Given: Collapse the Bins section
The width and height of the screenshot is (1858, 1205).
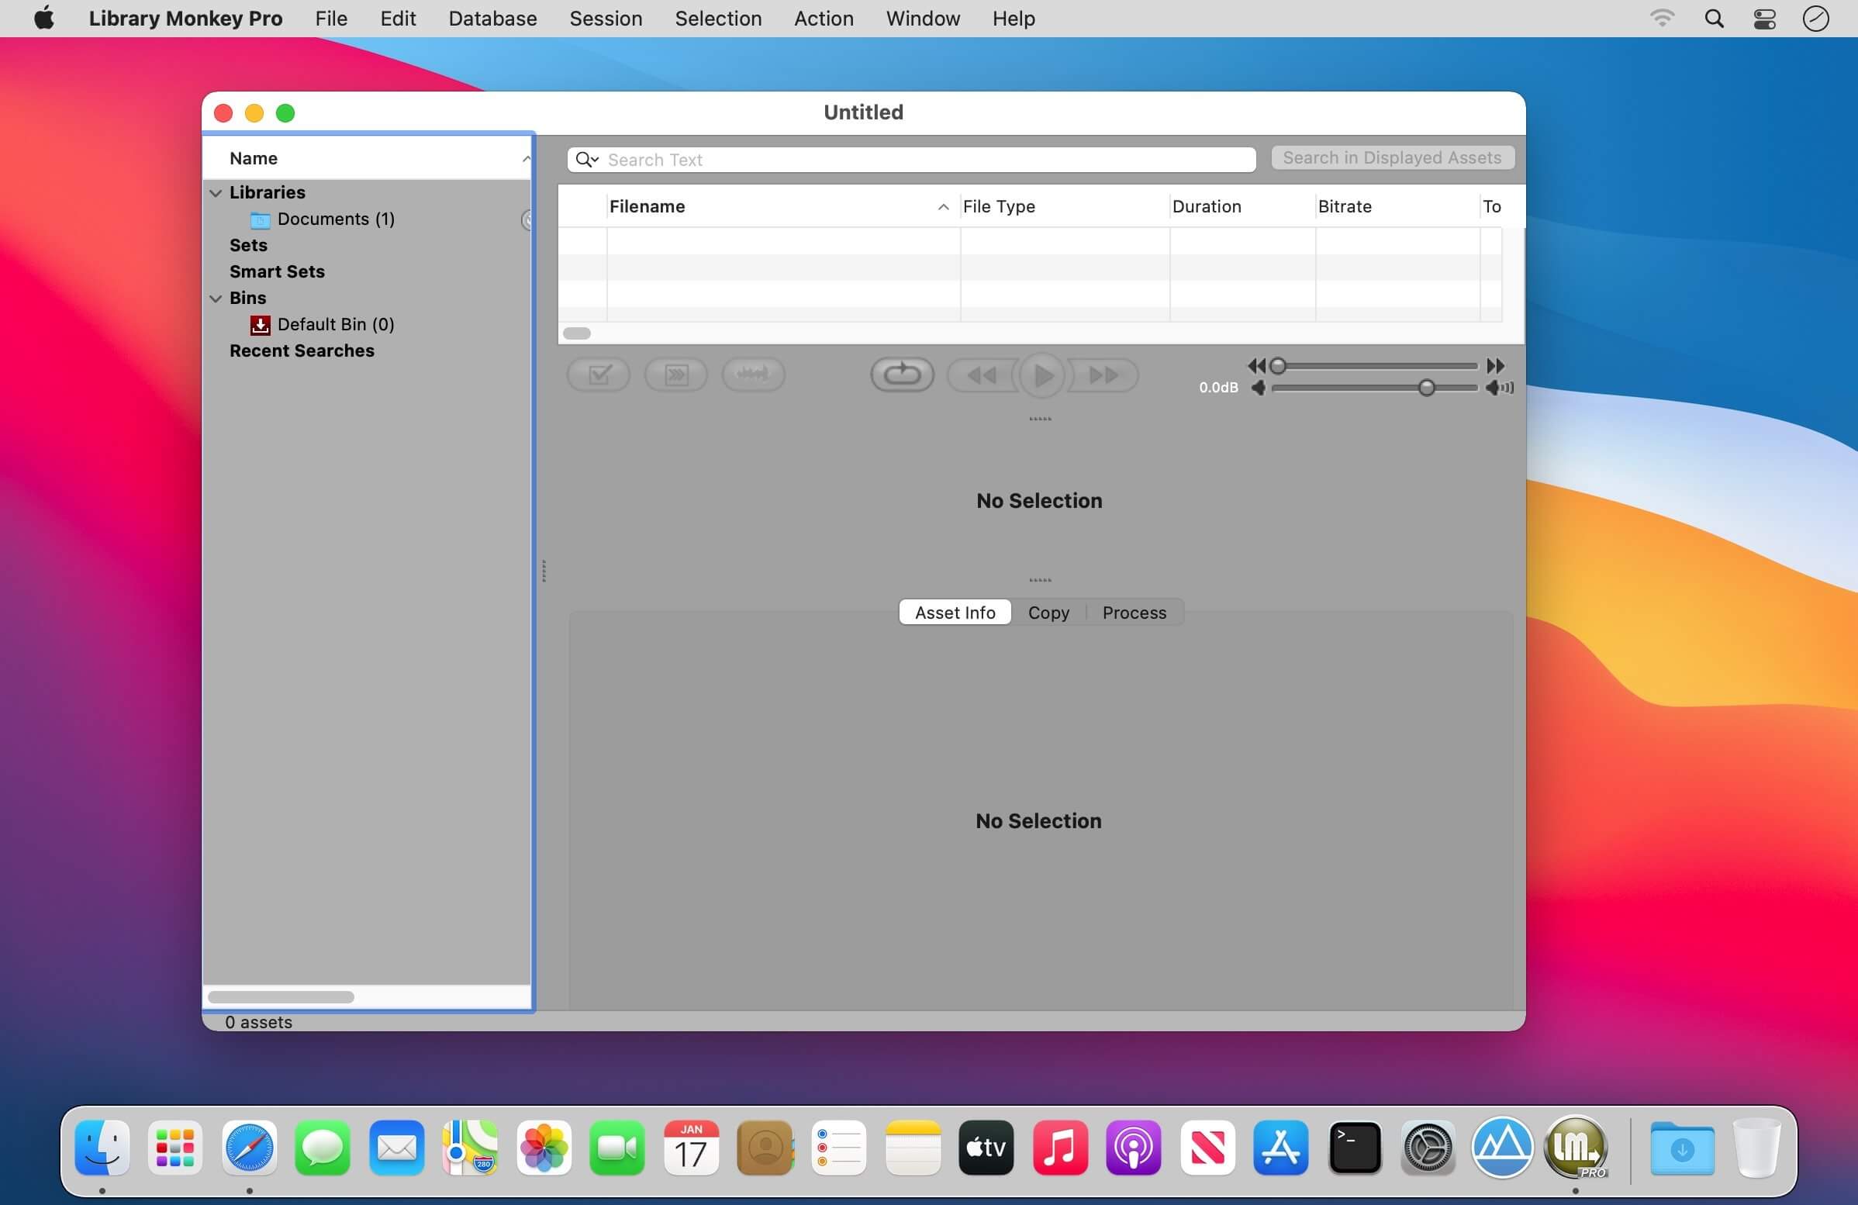Looking at the screenshot, I should coord(216,296).
